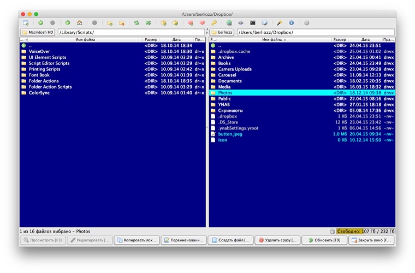Go to parent folder with up-arrow icon
415x273 pixels.
coord(68,23)
